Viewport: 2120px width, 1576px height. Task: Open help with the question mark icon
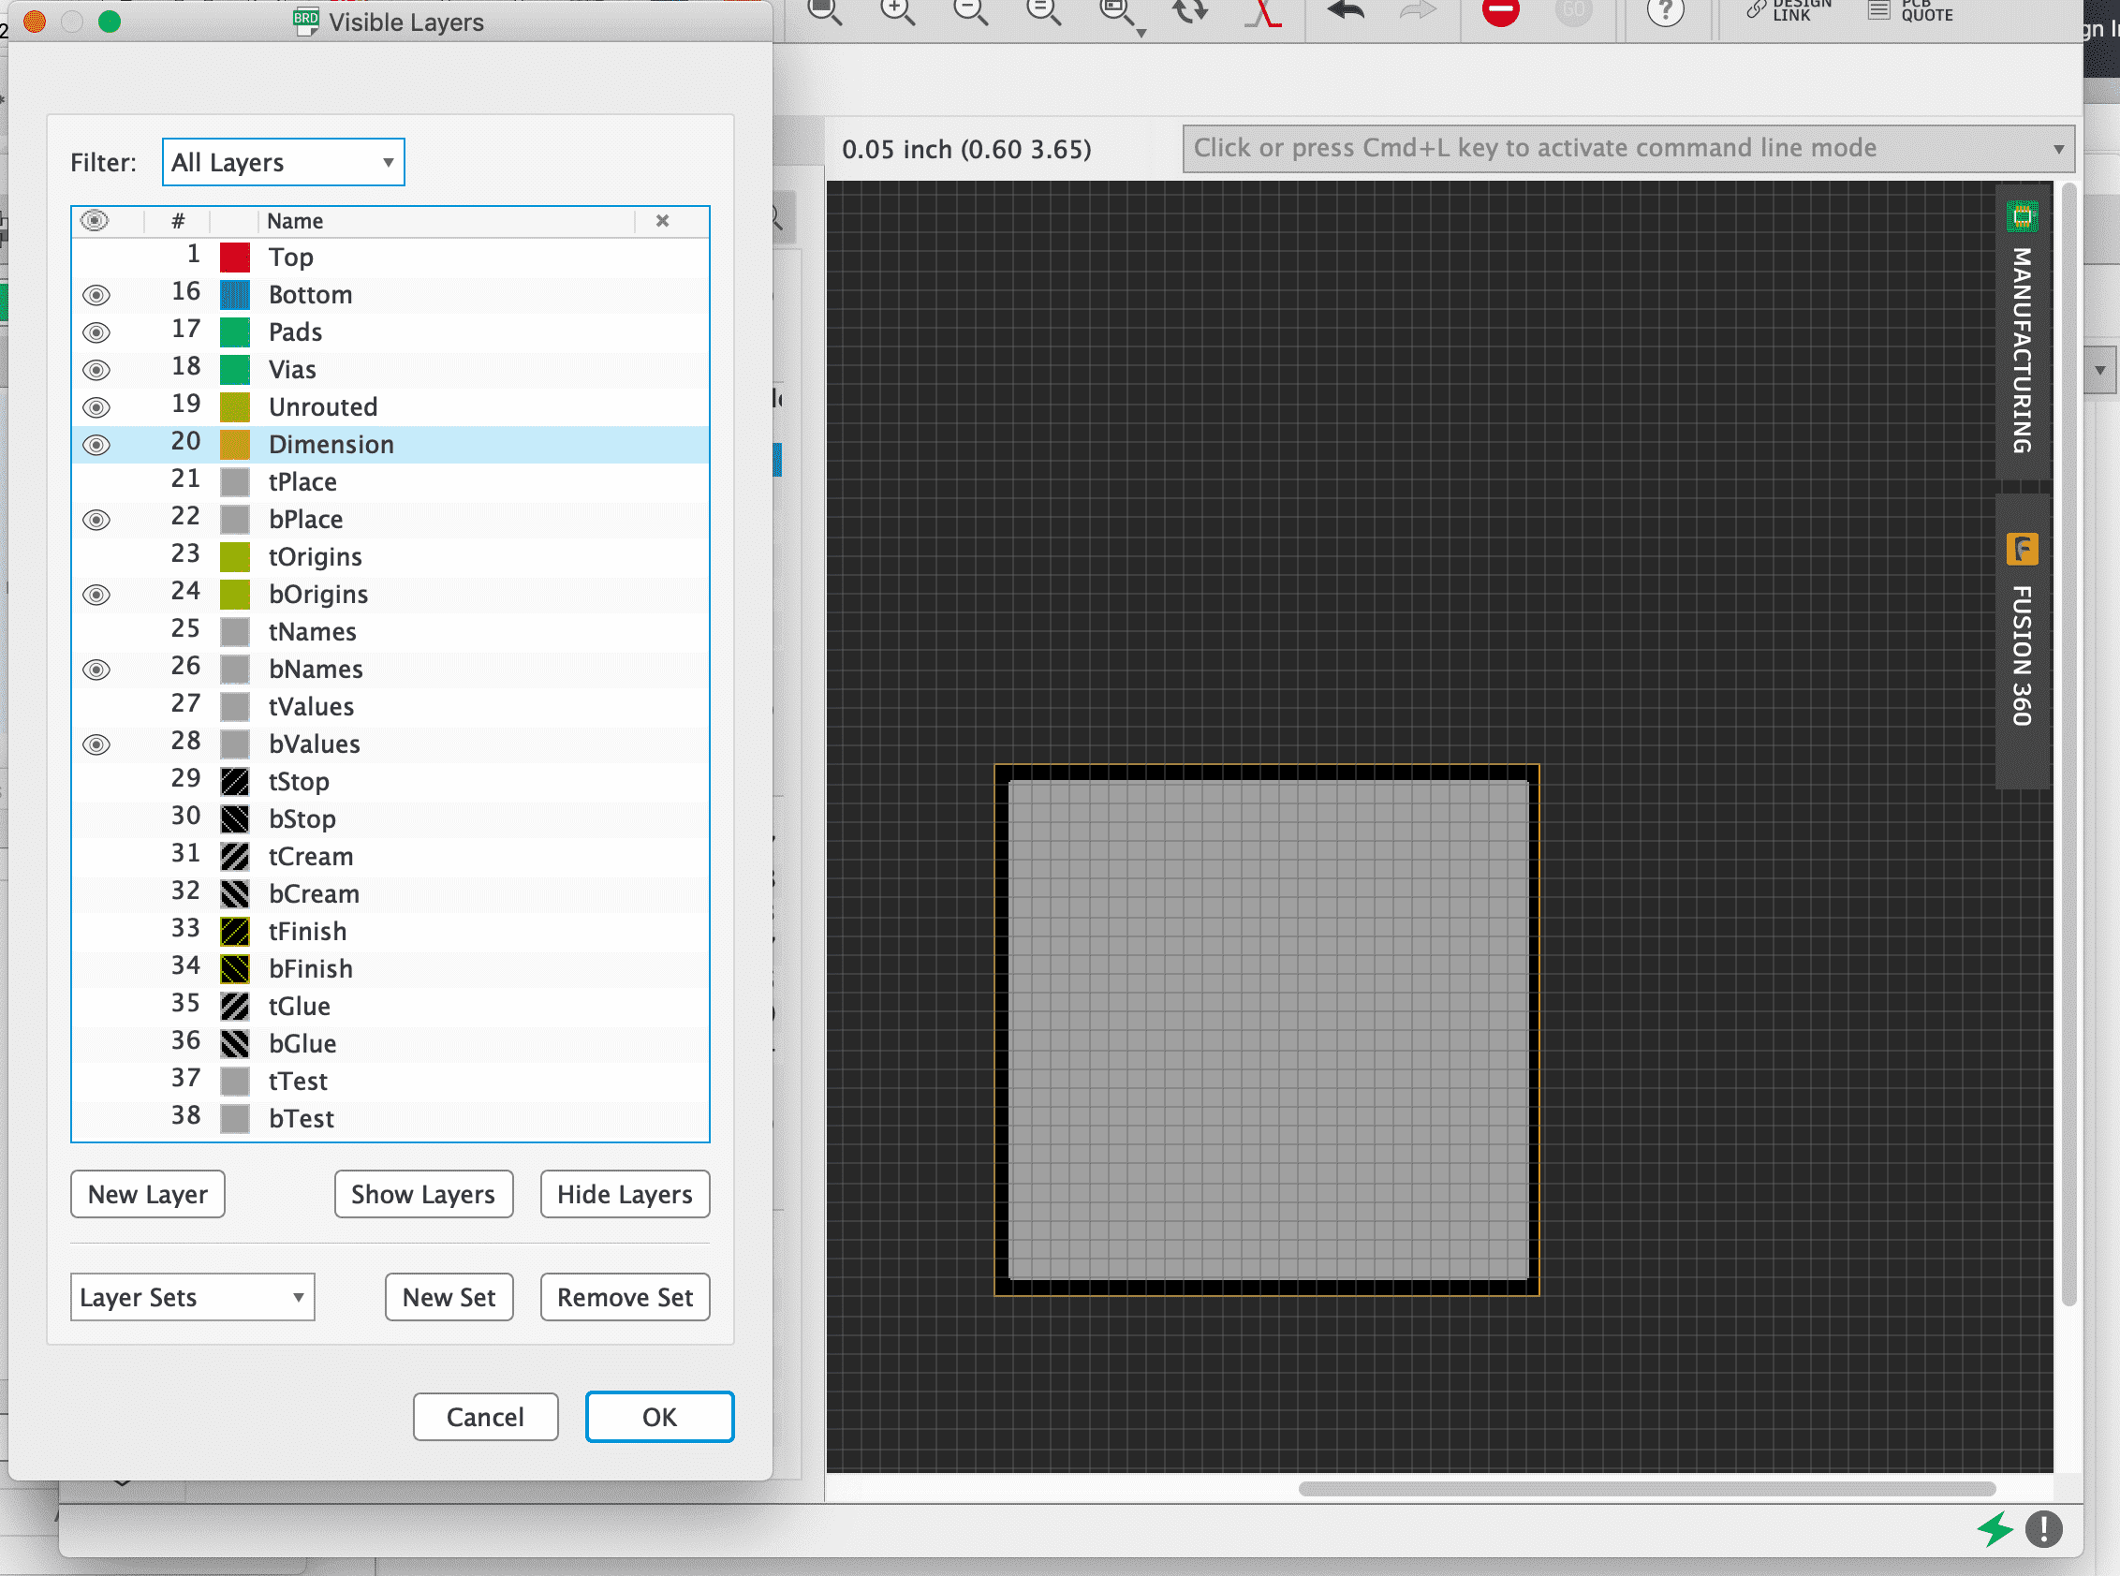[1665, 11]
